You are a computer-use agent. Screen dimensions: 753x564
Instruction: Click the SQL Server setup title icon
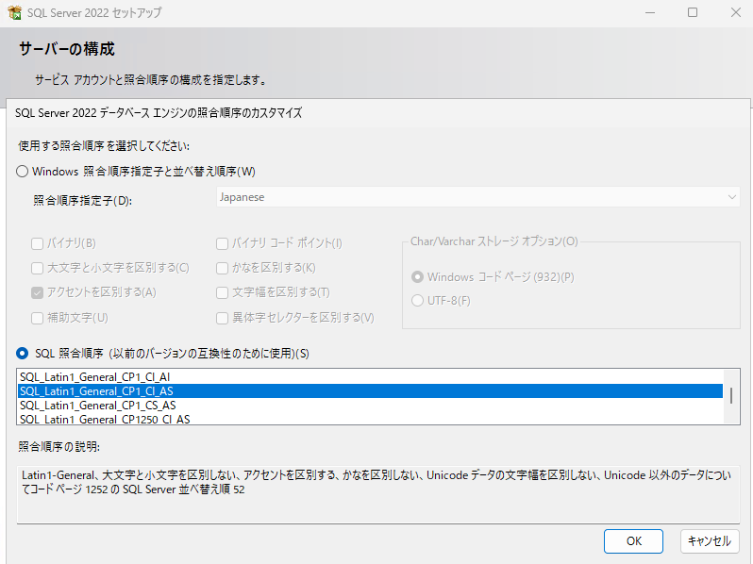click(14, 12)
